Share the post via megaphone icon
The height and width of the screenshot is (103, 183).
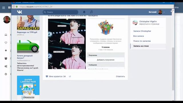click(70, 76)
